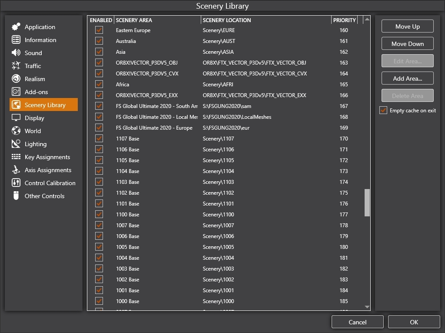Select the Lighting icon in sidebar
The width and height of the screenshot is (445, 333).
[16, 144]
